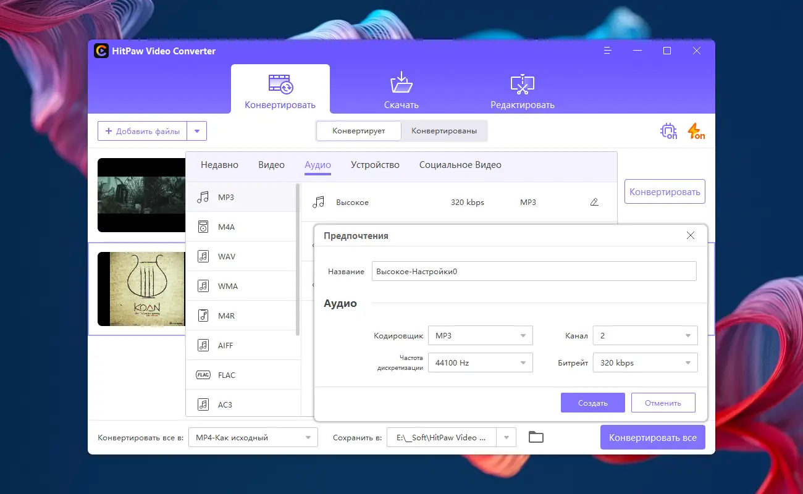Expand the save location dropdown arrow

[x=507, y=438]
